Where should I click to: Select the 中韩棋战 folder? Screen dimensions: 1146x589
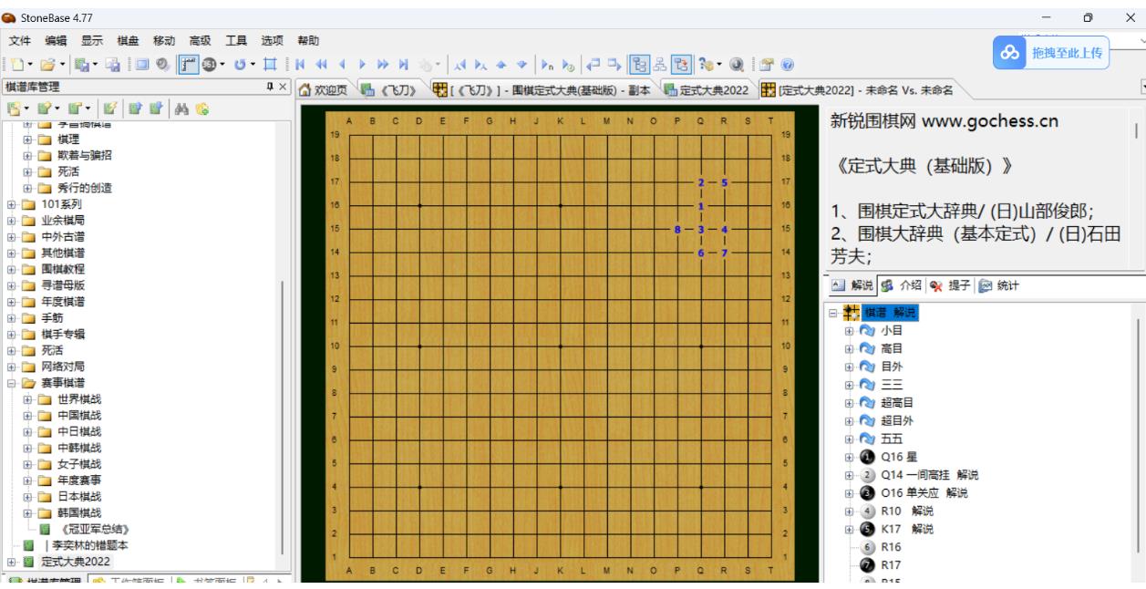(x=79, y=448)
